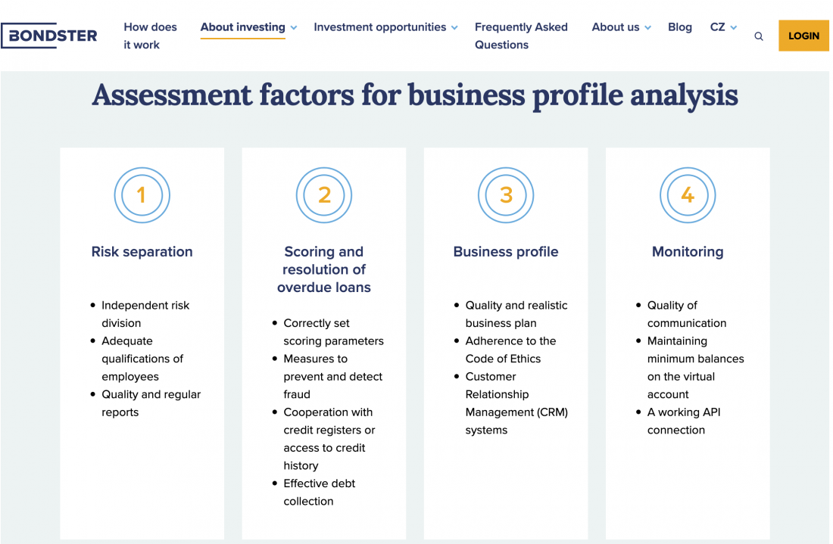Click the yellow LOGIN button
The height and width of the screenshot is (544, 833).
(x=803, y=36)
